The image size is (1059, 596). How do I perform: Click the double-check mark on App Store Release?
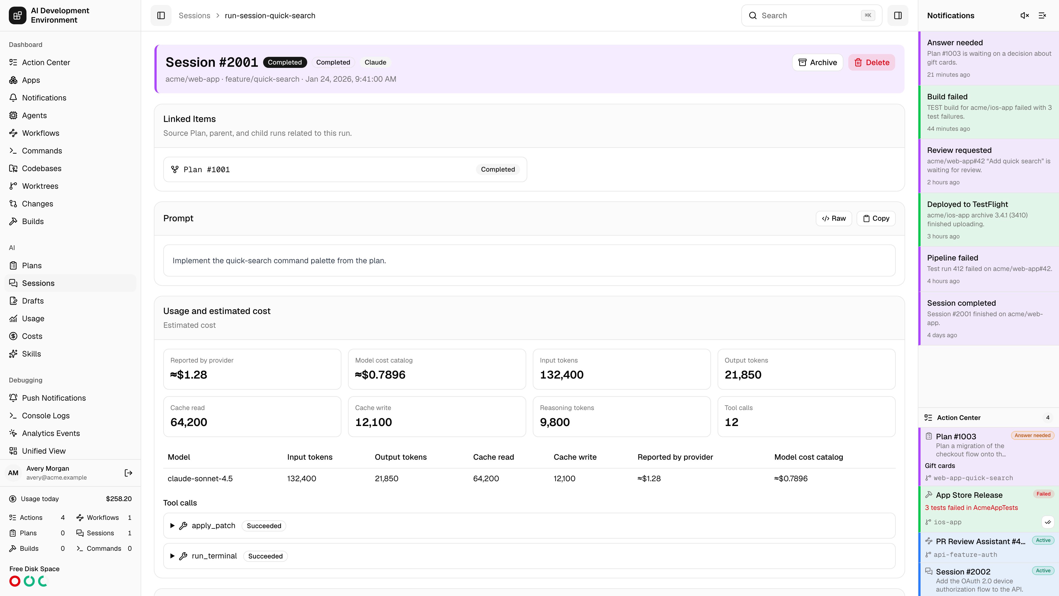[1048, 522]
